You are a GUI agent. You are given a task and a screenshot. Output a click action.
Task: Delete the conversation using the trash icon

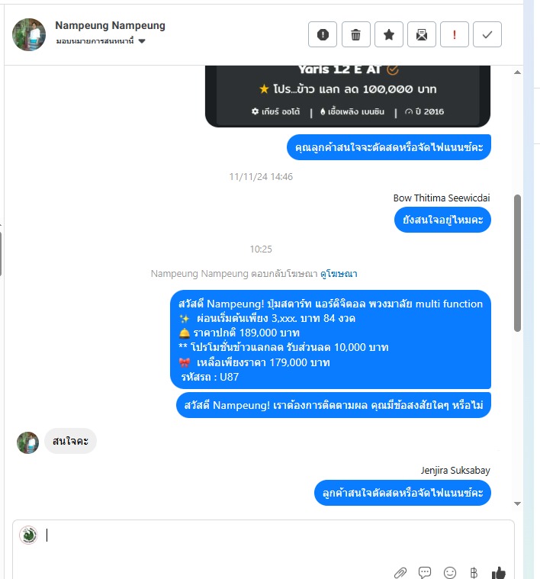[x=356, y=35]
